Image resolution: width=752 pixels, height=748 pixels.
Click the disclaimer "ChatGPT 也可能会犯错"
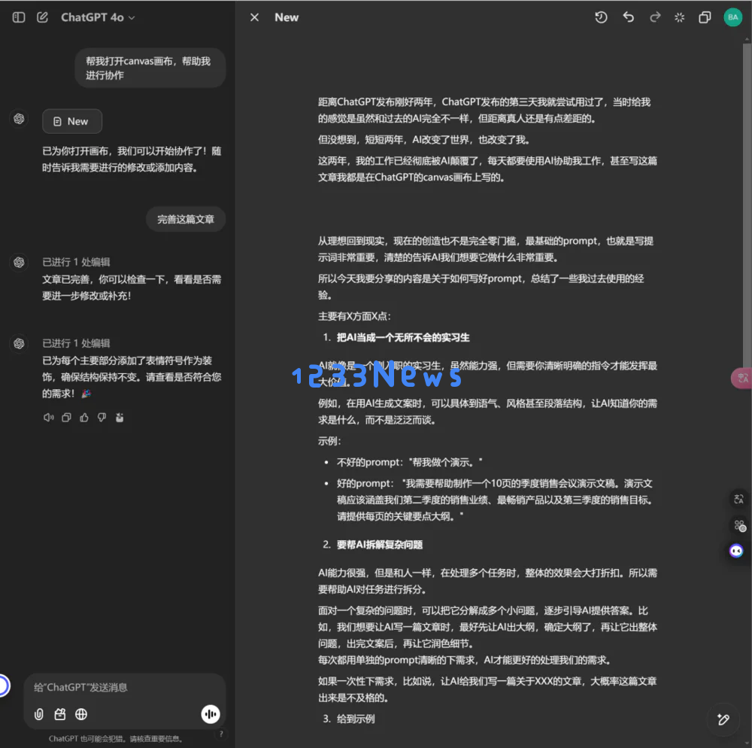[x=116, y=738]
